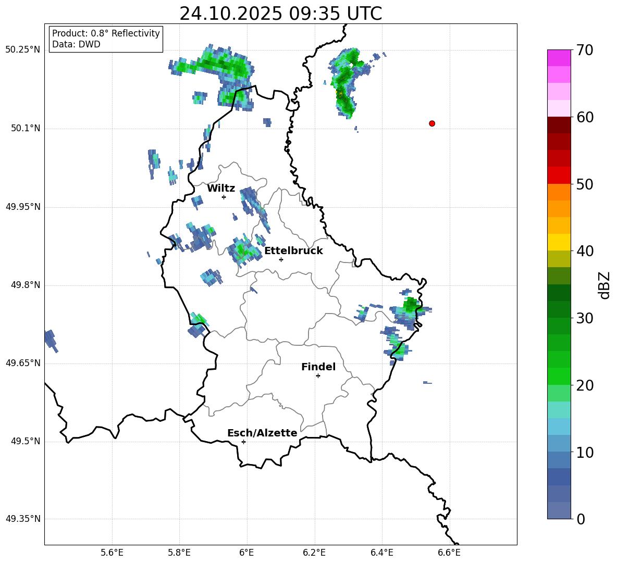Click the Esch/Alzette station cross marker
This screenshot has width=617, height=563.
pos(243,442)
